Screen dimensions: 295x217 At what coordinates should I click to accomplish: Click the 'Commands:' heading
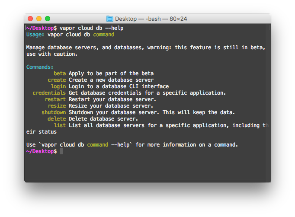click(40, 67)
